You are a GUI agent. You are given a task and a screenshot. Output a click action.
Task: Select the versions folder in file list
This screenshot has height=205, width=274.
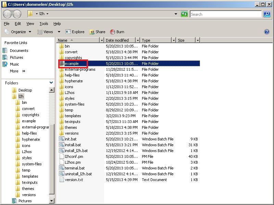[x=72, y=133]
